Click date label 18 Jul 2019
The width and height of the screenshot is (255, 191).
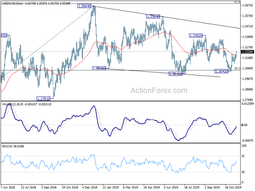click(192, 188)
